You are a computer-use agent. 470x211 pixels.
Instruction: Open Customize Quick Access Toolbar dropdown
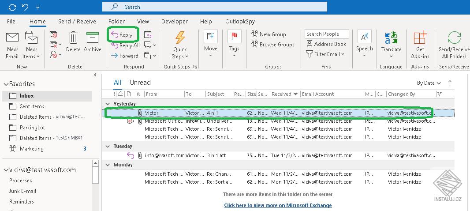tap(37, 7)
